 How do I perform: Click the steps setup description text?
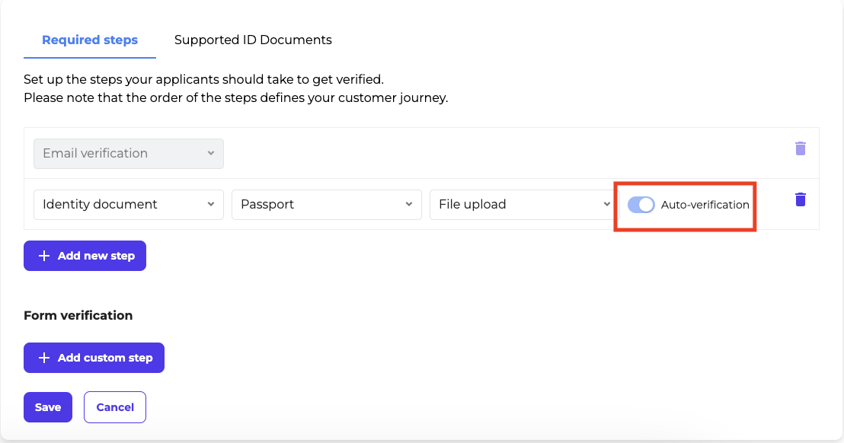pos(203,79)
